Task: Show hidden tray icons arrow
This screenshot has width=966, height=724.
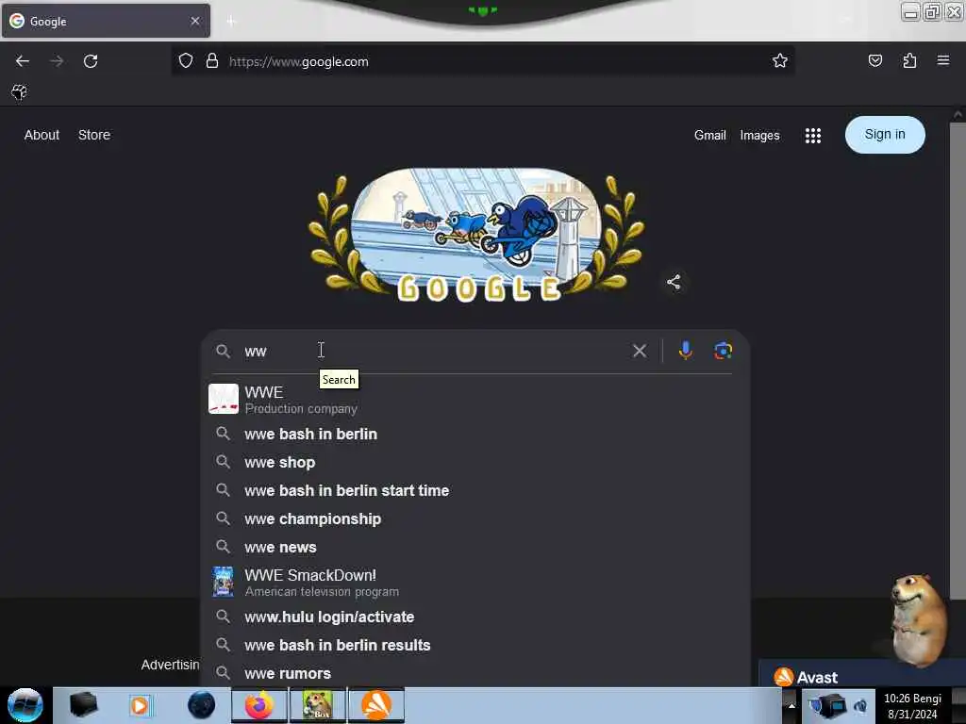Action: [791, 705]
